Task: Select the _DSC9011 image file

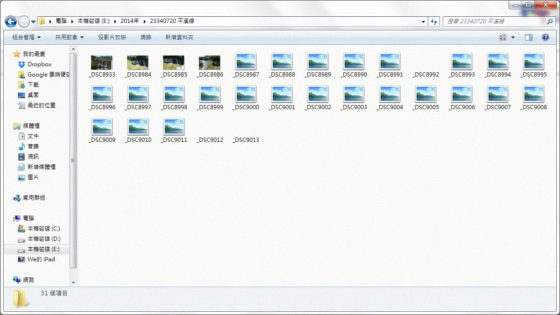Action: click(x=174, y=131)
